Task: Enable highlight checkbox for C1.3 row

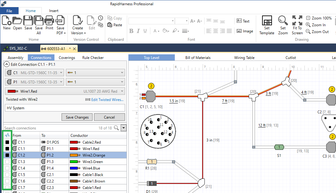Action: [x=7, y=162]
